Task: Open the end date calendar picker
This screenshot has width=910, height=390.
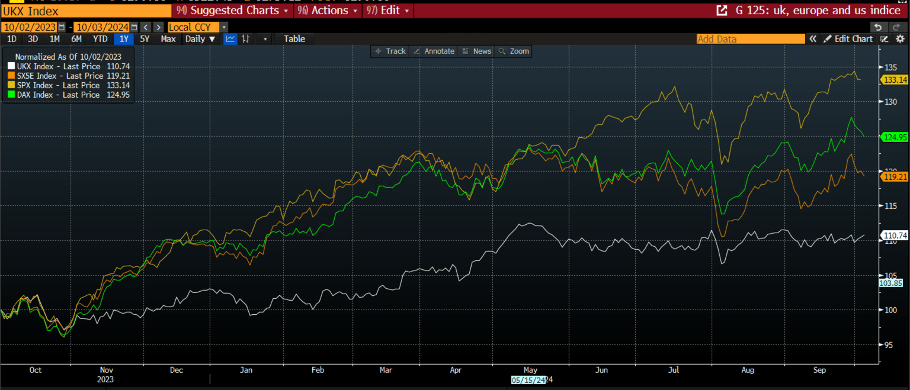Action: coord(134,27)
